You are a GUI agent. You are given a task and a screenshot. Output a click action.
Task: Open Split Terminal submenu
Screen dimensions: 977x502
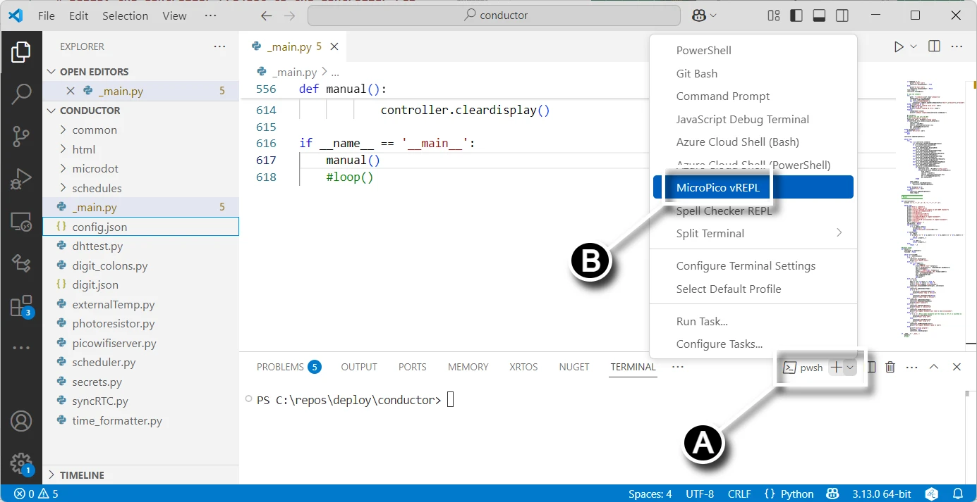tap(753, 233)
